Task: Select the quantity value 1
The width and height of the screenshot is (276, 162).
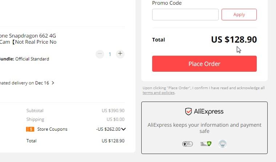Action: tap(110, 54)
